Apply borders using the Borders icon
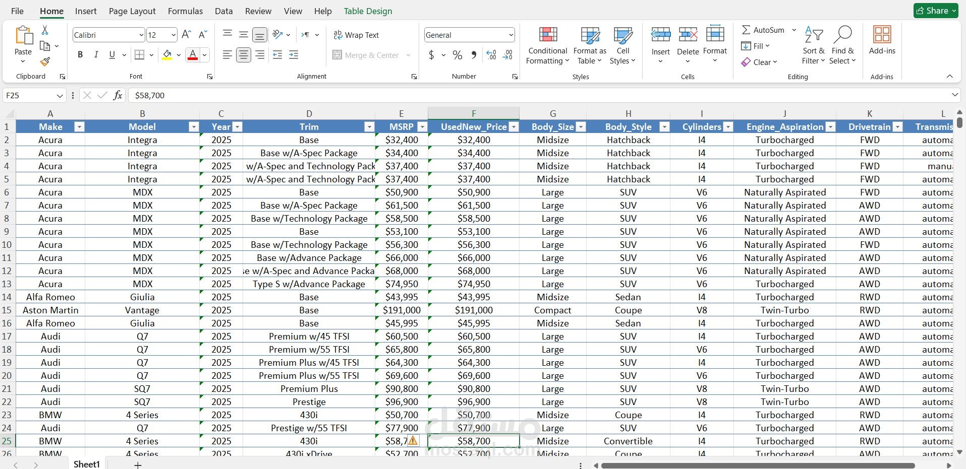Image resolution: width=966 pixels, height=469 pixels. 140,55
